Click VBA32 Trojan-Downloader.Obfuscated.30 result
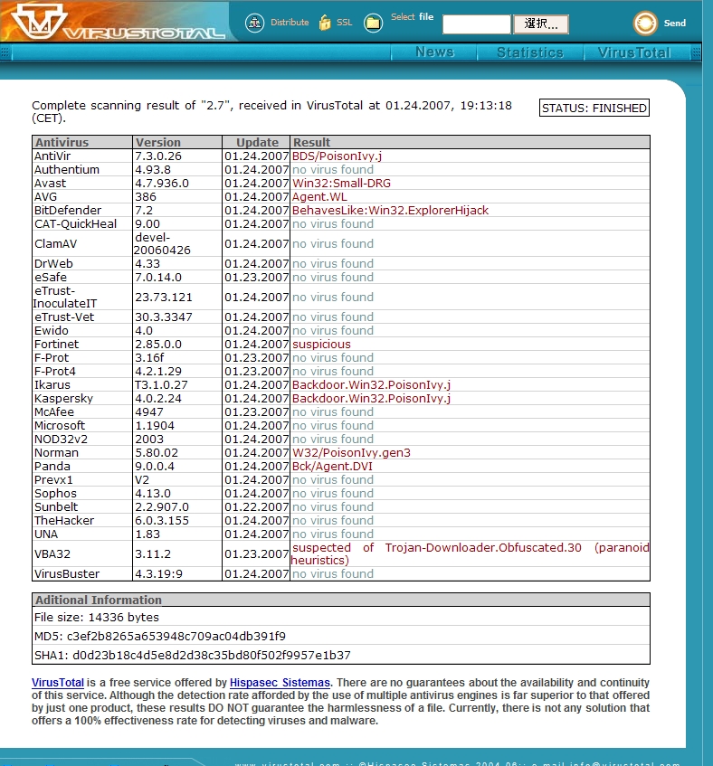 470,554
